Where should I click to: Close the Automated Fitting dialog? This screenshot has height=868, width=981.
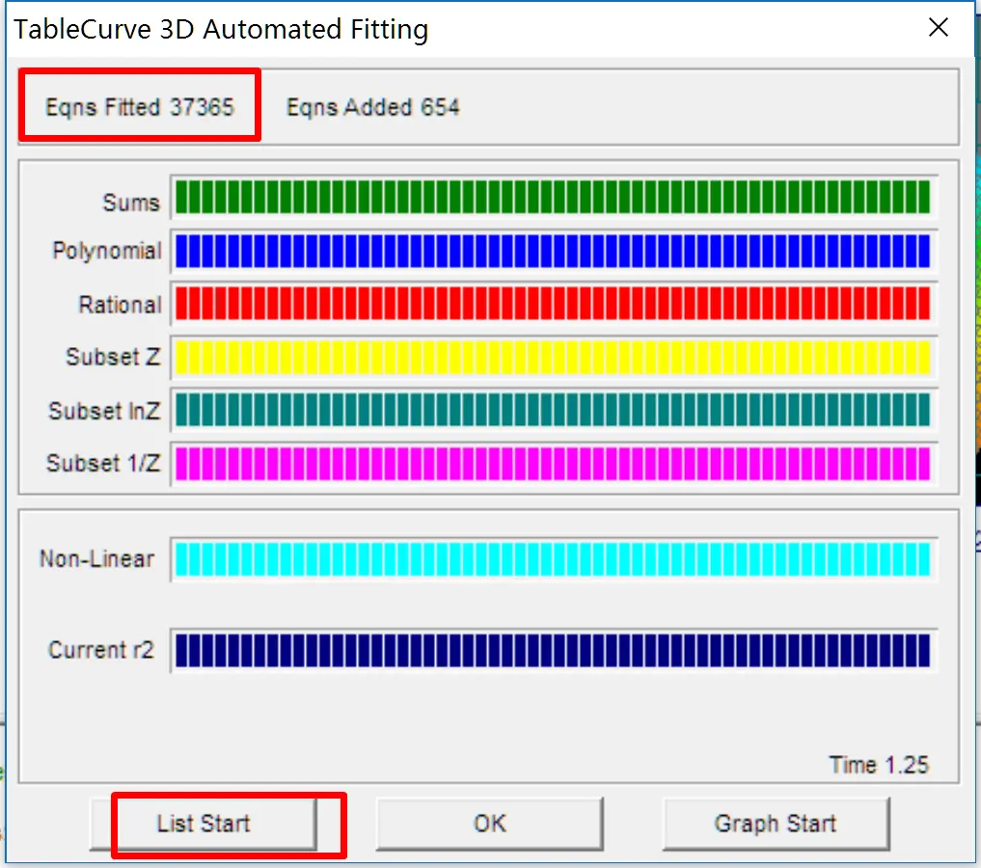[x=939, y=28]
